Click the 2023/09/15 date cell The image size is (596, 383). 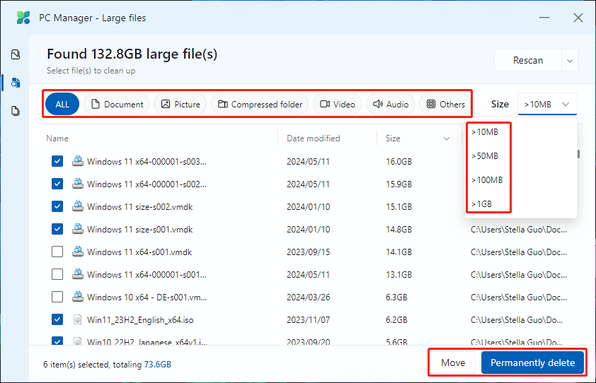(x=308, y=252)
